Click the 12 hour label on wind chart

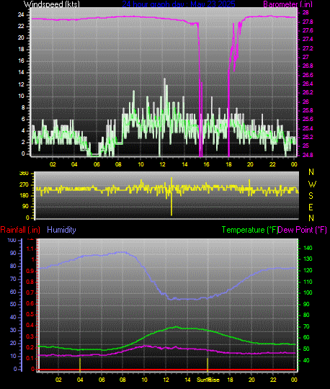(162, 164)
